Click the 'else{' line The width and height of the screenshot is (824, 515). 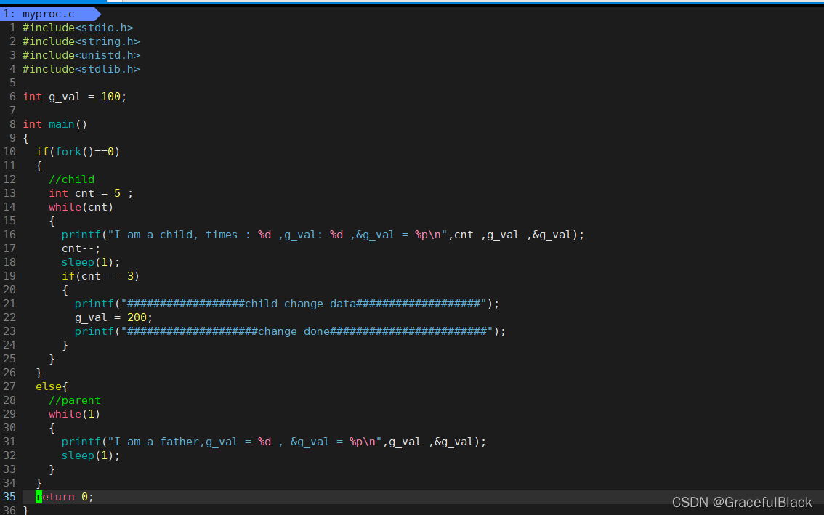(52, 386)
